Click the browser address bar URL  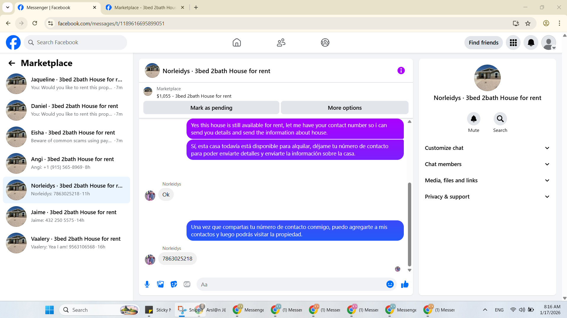[111, 23]
